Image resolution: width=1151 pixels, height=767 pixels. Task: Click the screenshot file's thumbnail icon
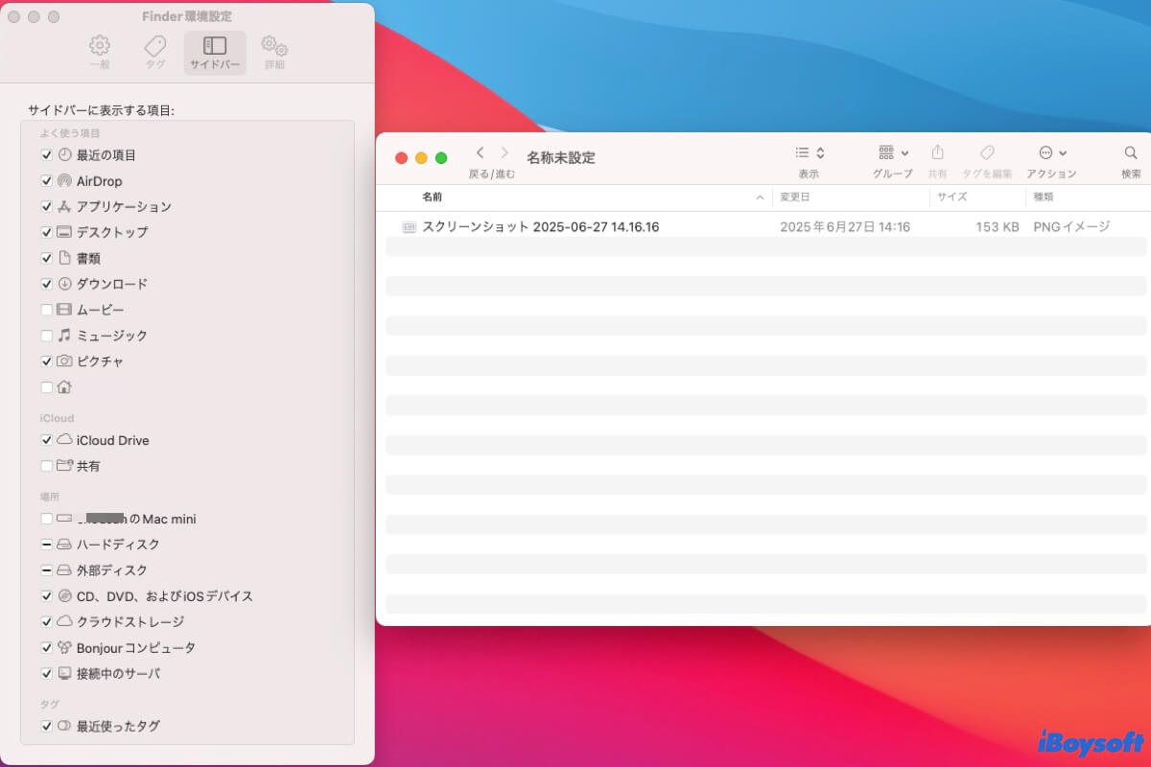[x=409, y=227]
